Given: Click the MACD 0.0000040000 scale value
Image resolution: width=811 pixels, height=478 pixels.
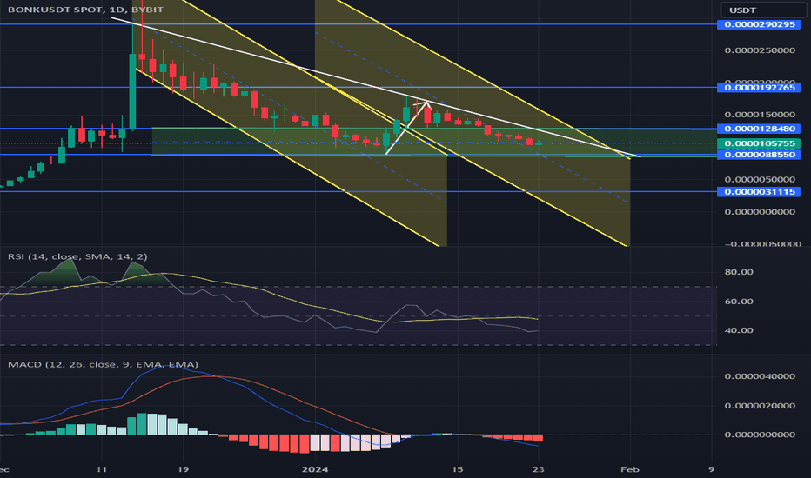Looking at the screenshot, I should [760, 376].
